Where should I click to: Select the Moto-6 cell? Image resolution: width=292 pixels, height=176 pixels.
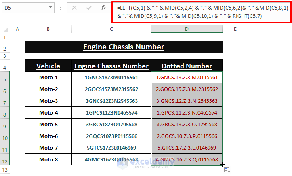pos(48,136)
